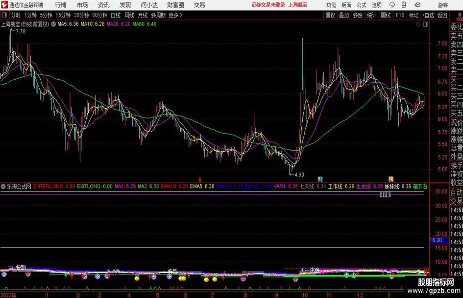Open the 交易 menu

click(x=199, y=5)
